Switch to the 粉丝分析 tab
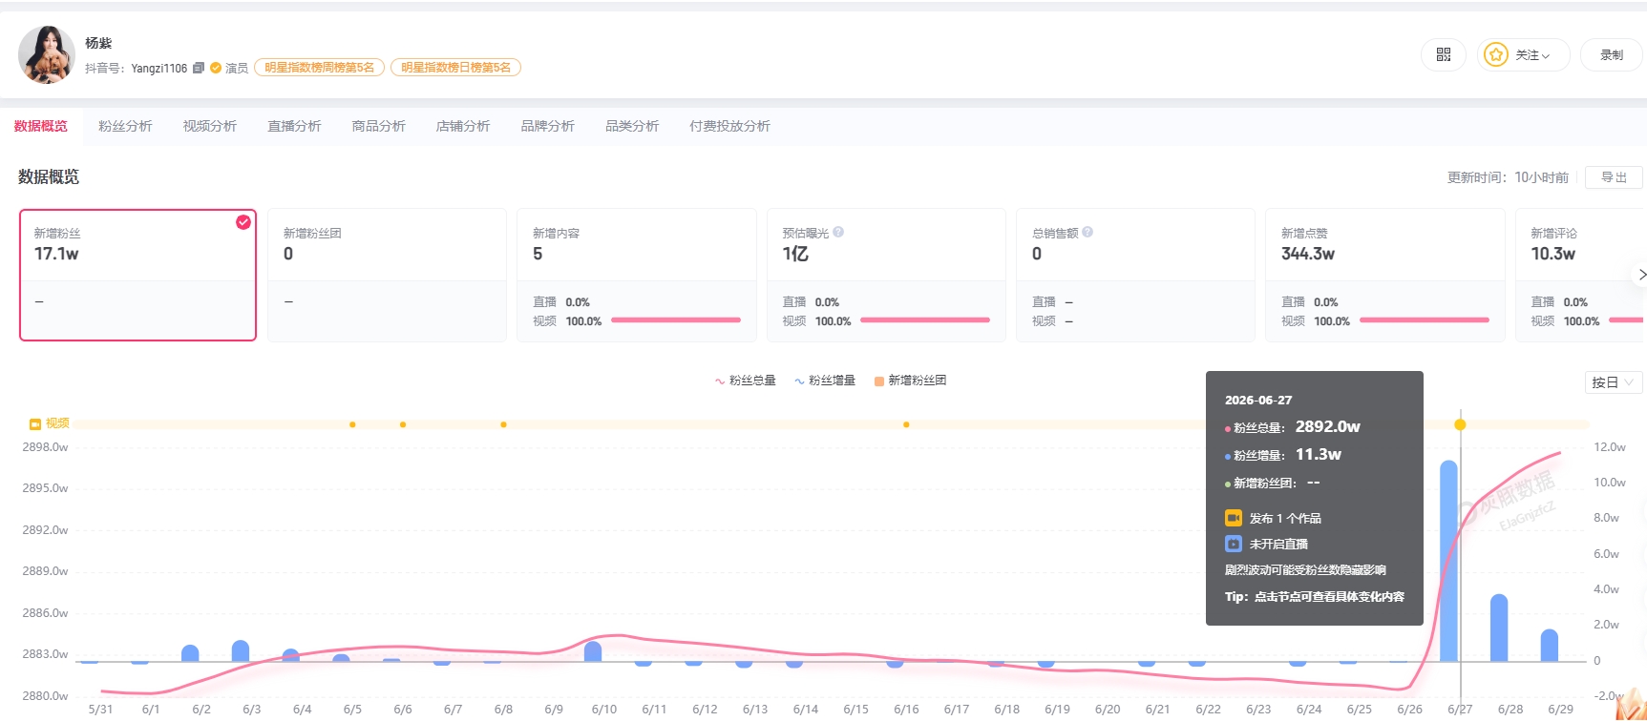This screenshot has height=721, width=1647. pos(125,126)
